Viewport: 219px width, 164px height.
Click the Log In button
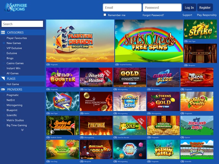click(189, 7)
